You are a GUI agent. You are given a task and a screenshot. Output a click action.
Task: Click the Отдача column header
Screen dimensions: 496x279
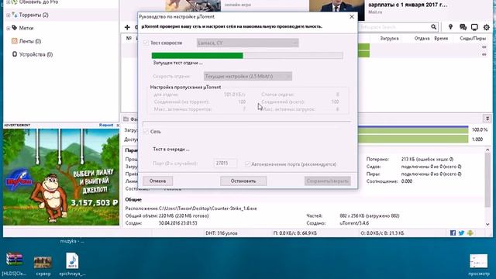click(422, 38)
